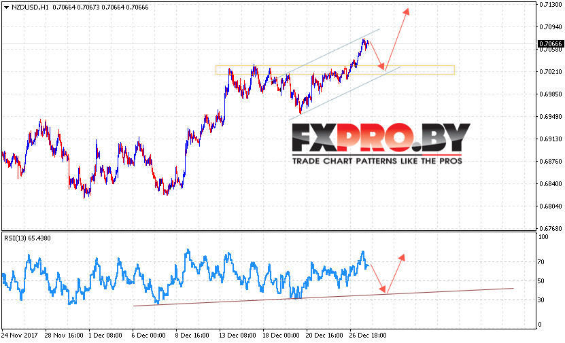The height and width of the screenshot is (343, 565).
Task: Click the 18 Dec 00:00 time label
Action: point(281,335)
